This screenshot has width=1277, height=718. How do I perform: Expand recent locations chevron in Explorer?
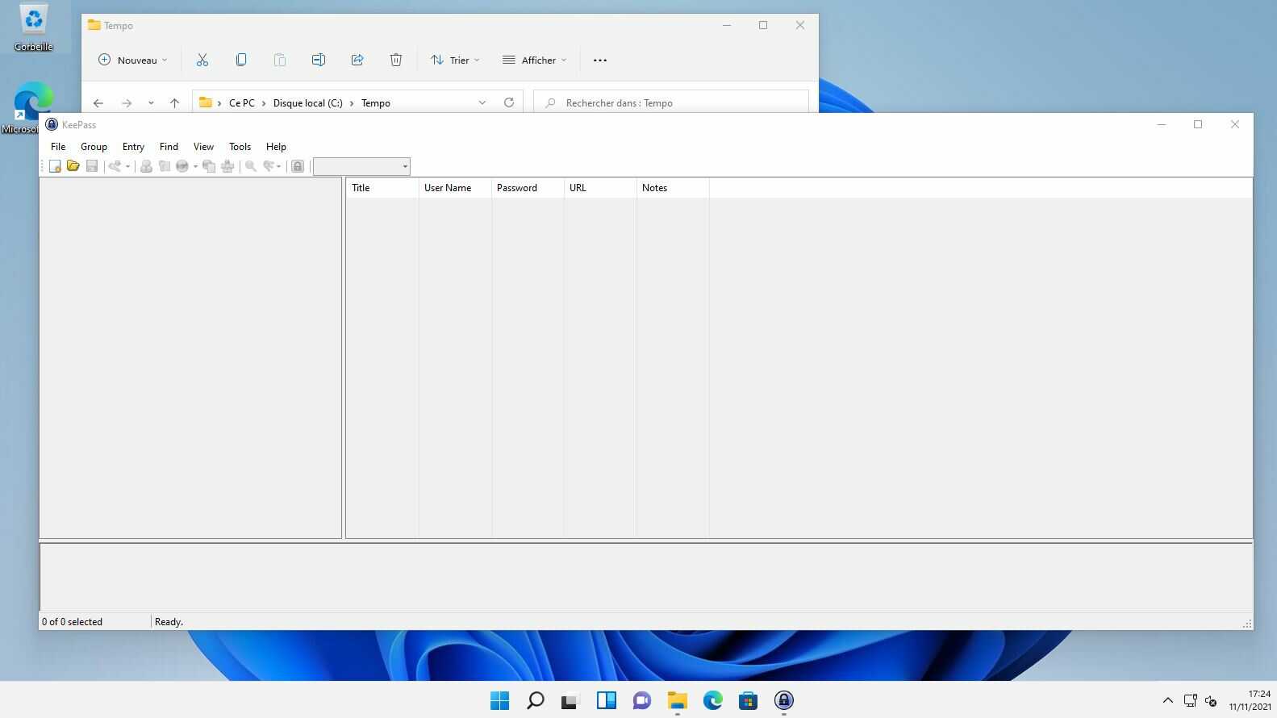(151, 103)
